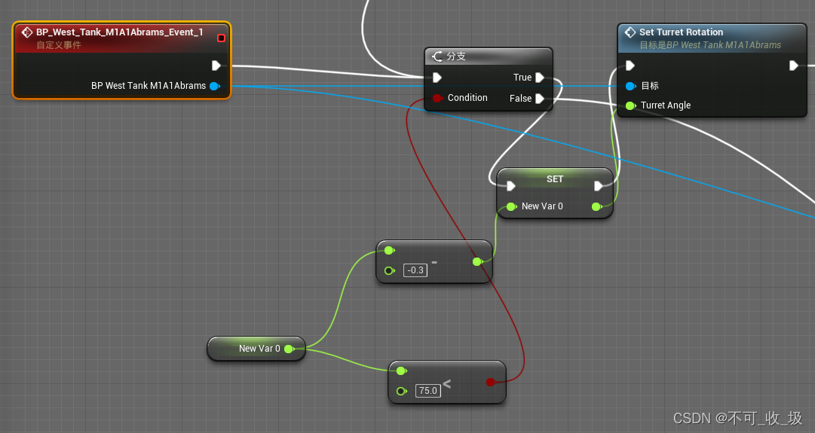Click the red delegate pin on event node

point(221,38)
